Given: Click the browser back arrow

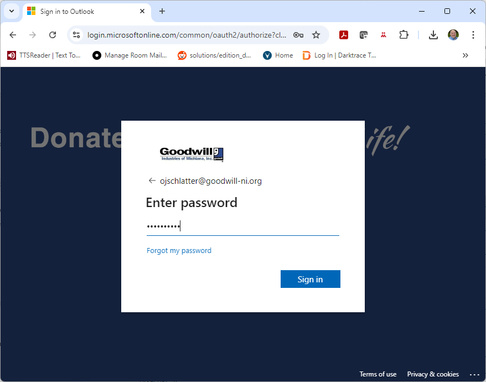Looking at the screenshot, I should click(x=13, y=35).
